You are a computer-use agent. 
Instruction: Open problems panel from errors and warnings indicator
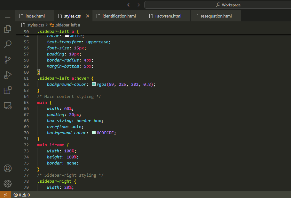[x=22, y=195]
